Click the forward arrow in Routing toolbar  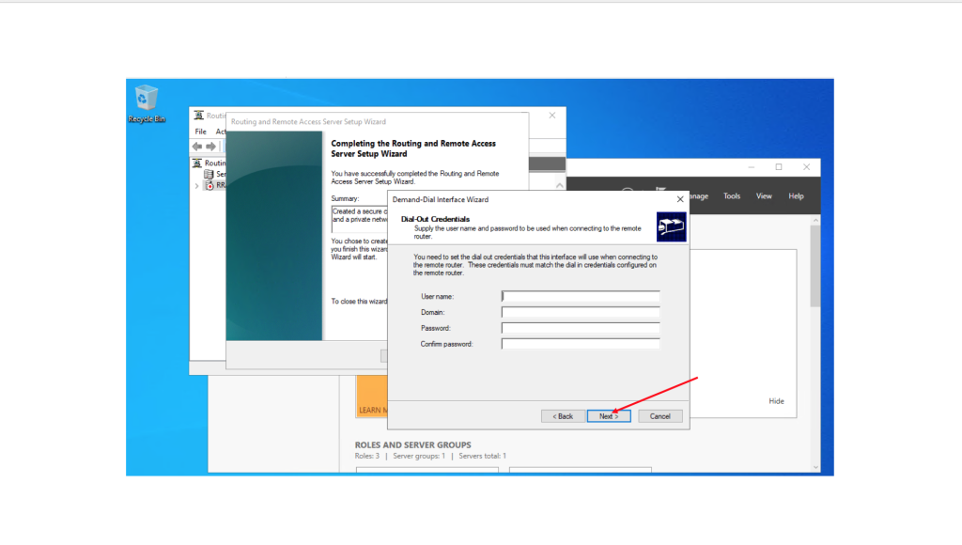click(211, 147)
